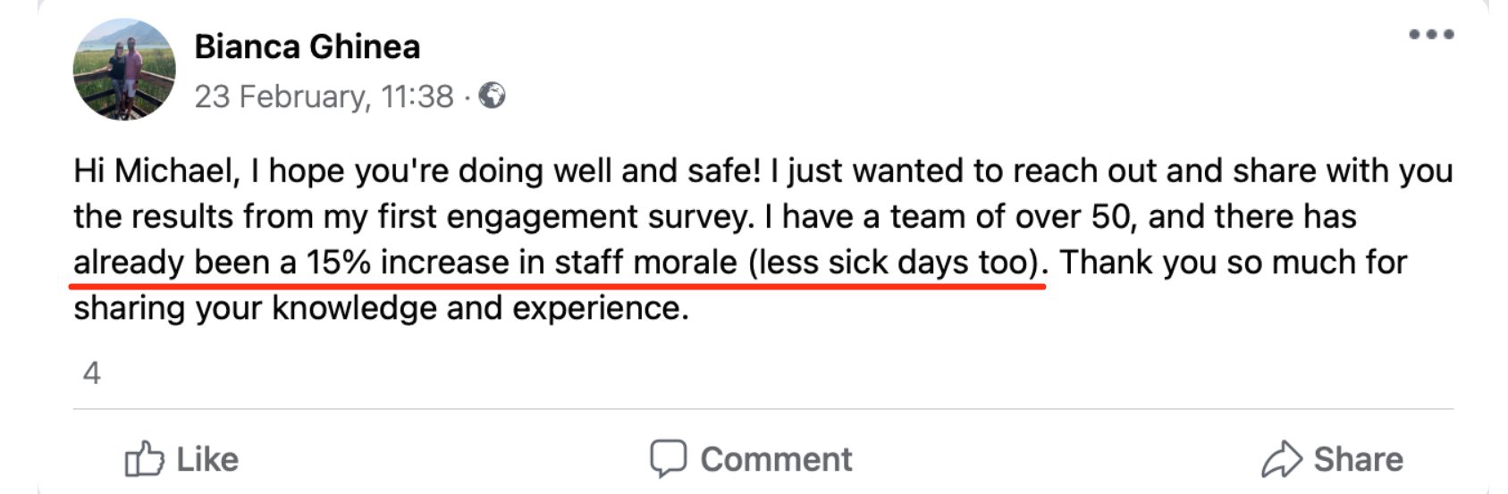View the reaction count showing 4
The height and width of the screenshot is (494, 1508).
91,373
